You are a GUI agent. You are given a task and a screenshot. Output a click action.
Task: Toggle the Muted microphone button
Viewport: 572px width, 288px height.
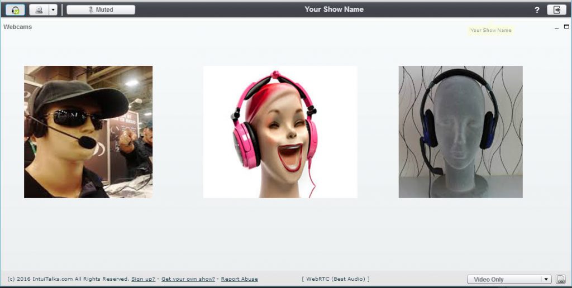coord(101,10)
